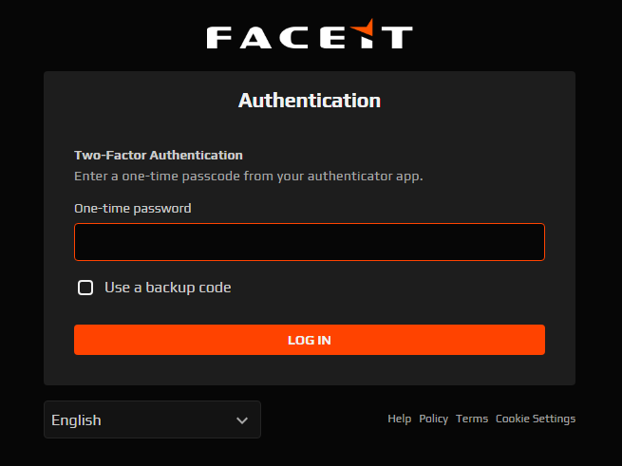This screenshot has width=622, height=466.
Task: Click the Authentication heading
Action: 310,101
